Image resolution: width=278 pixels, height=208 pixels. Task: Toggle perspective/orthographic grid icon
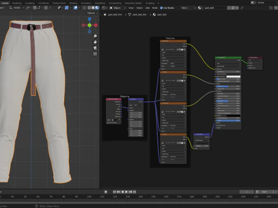[95, 54]
